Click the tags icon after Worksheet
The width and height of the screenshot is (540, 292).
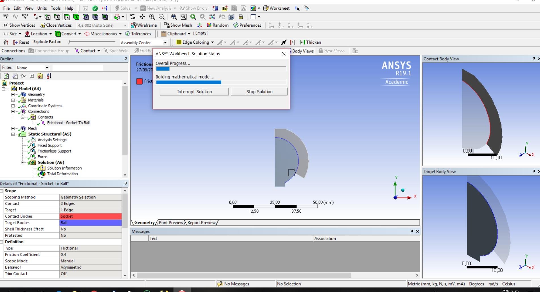point(306,8)
